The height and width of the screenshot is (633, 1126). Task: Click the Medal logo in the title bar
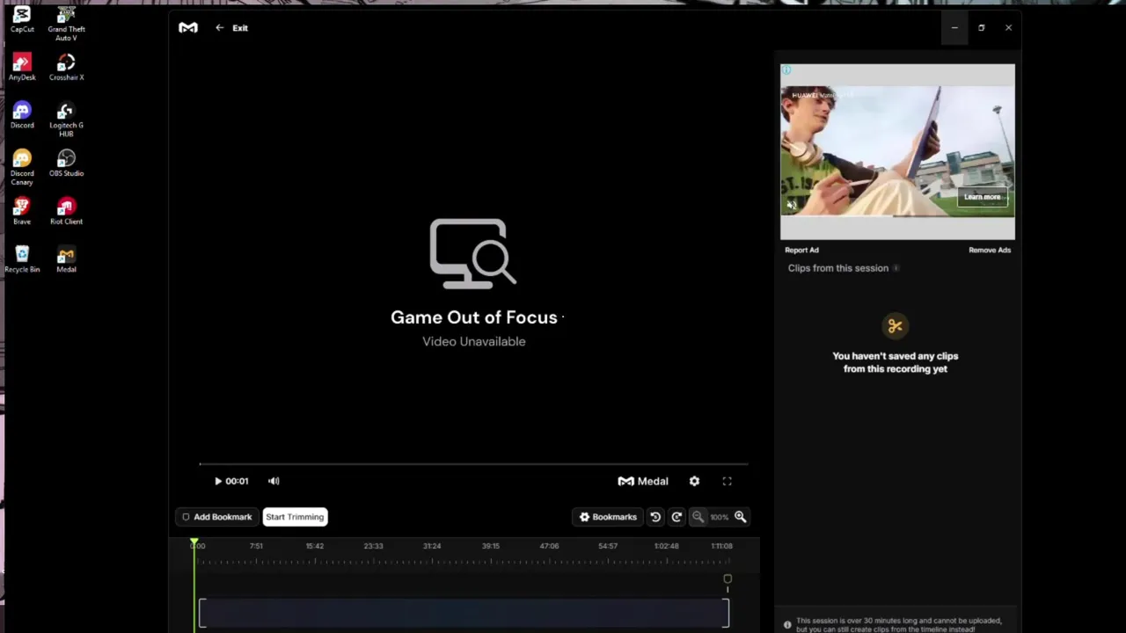pos(188,28)
